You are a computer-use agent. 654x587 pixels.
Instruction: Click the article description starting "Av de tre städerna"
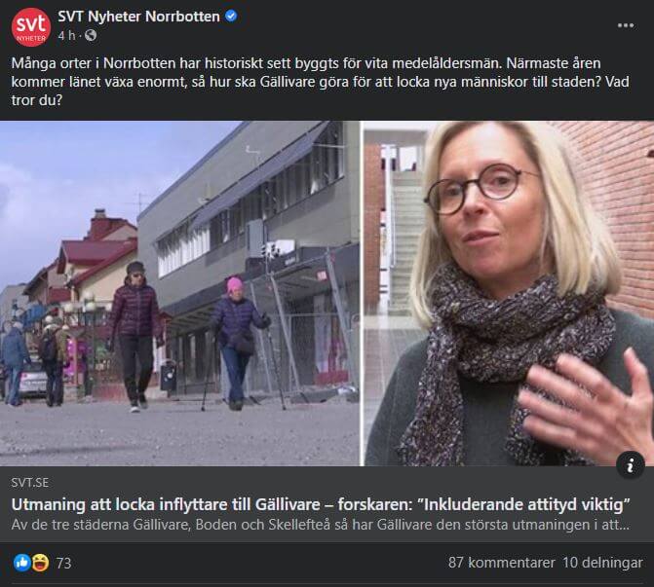pos(321,525)
